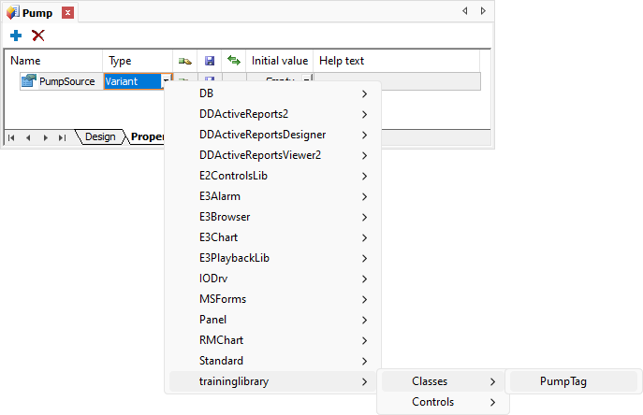Image resolution: width=643 pixels, height=415 pixels.
Task: Click the red X delete property icon
Action: point(38,35)
